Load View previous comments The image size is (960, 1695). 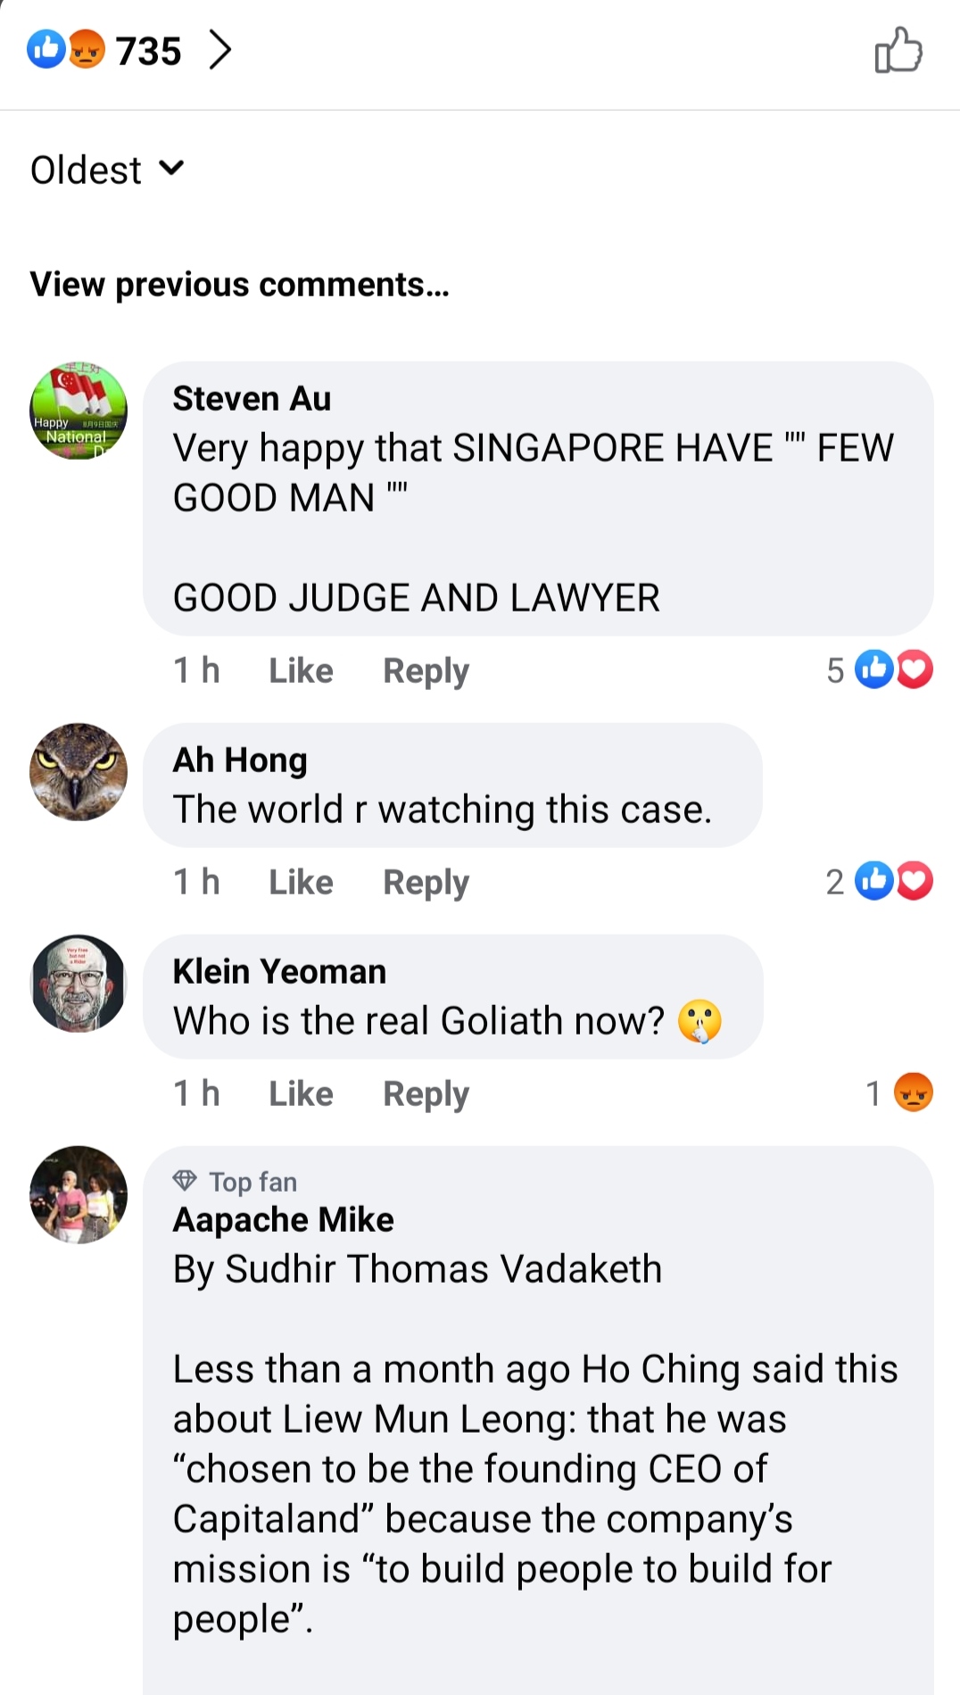239,284
